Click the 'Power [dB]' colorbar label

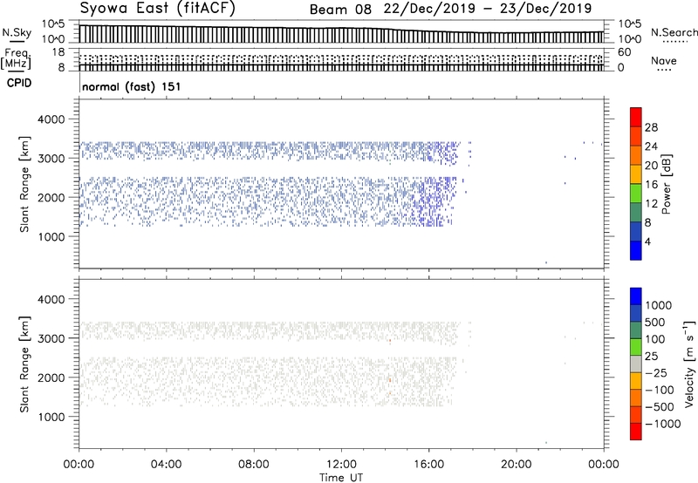click(x=666, y=184)
